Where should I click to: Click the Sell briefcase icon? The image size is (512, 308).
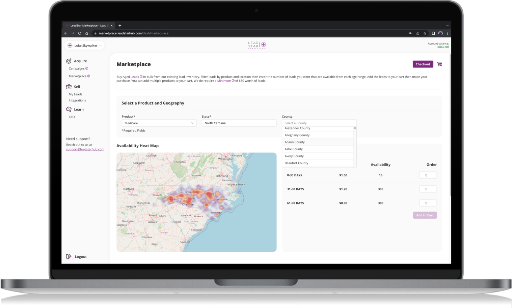[69, 87]
